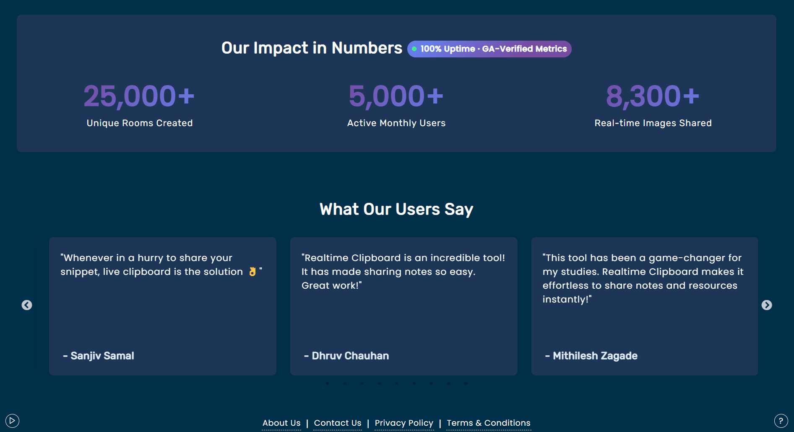Open the Contact Us footer link
794x432 pixels.
(338, 423)
